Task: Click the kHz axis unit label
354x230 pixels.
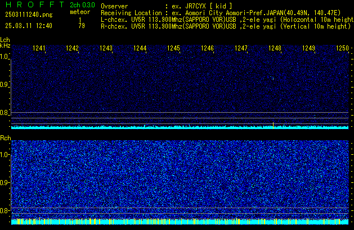Action: (5, 45)
